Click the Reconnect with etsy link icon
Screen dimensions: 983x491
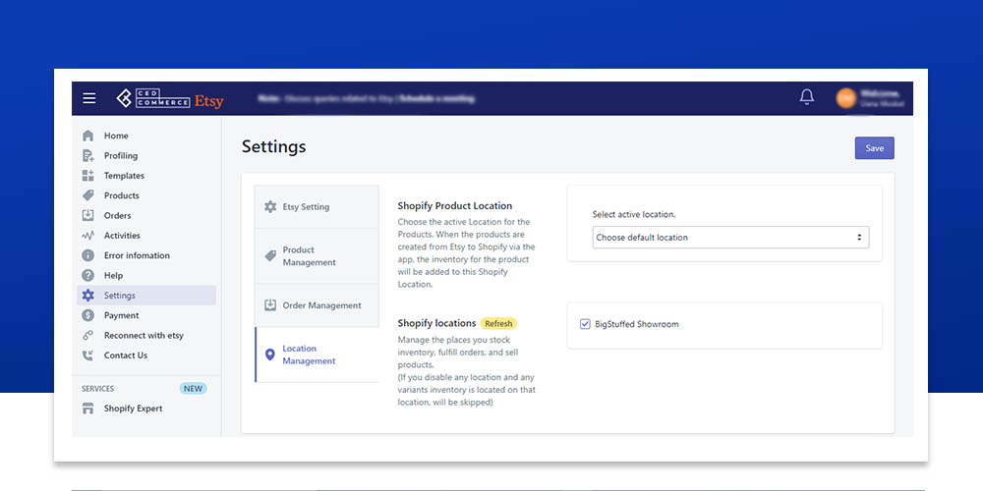[87, 336]
